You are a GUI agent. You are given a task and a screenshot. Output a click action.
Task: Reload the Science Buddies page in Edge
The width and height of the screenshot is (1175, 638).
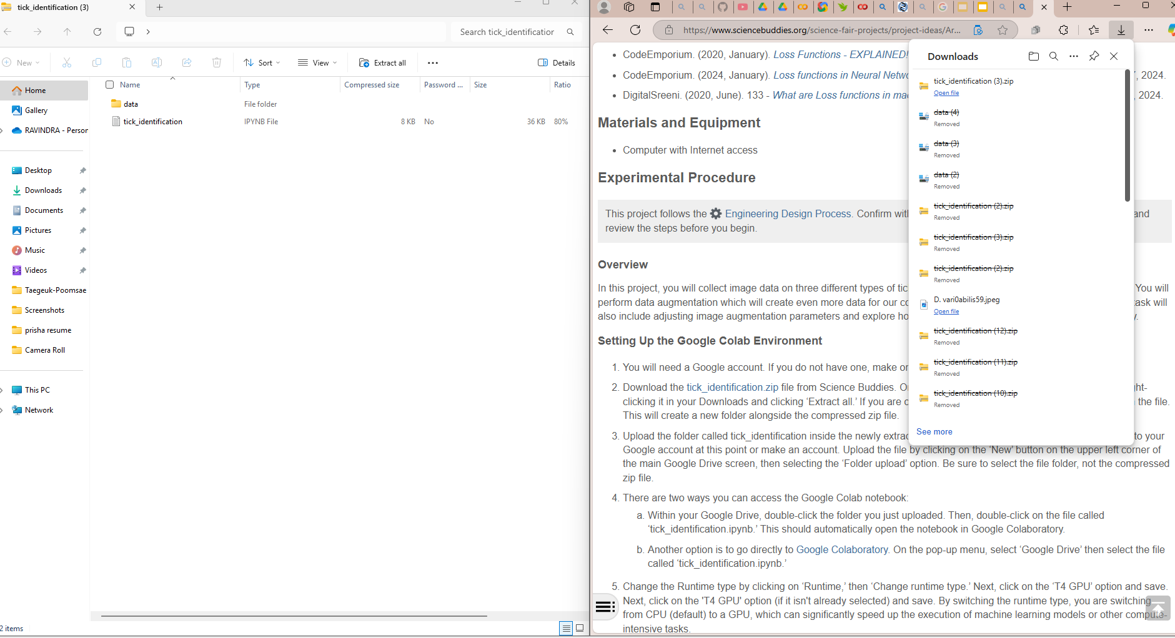pos(635,30)
